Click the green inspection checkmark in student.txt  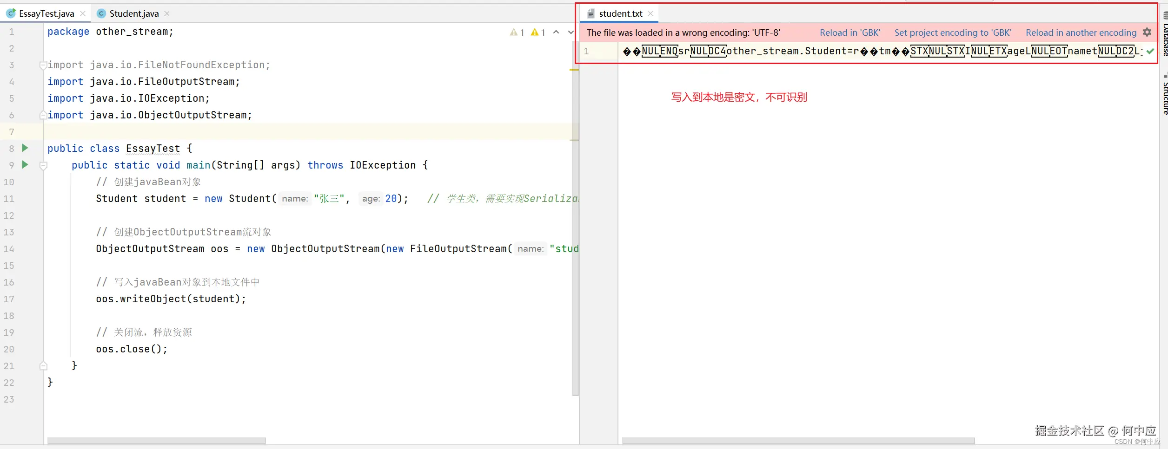coord(1150,52)
